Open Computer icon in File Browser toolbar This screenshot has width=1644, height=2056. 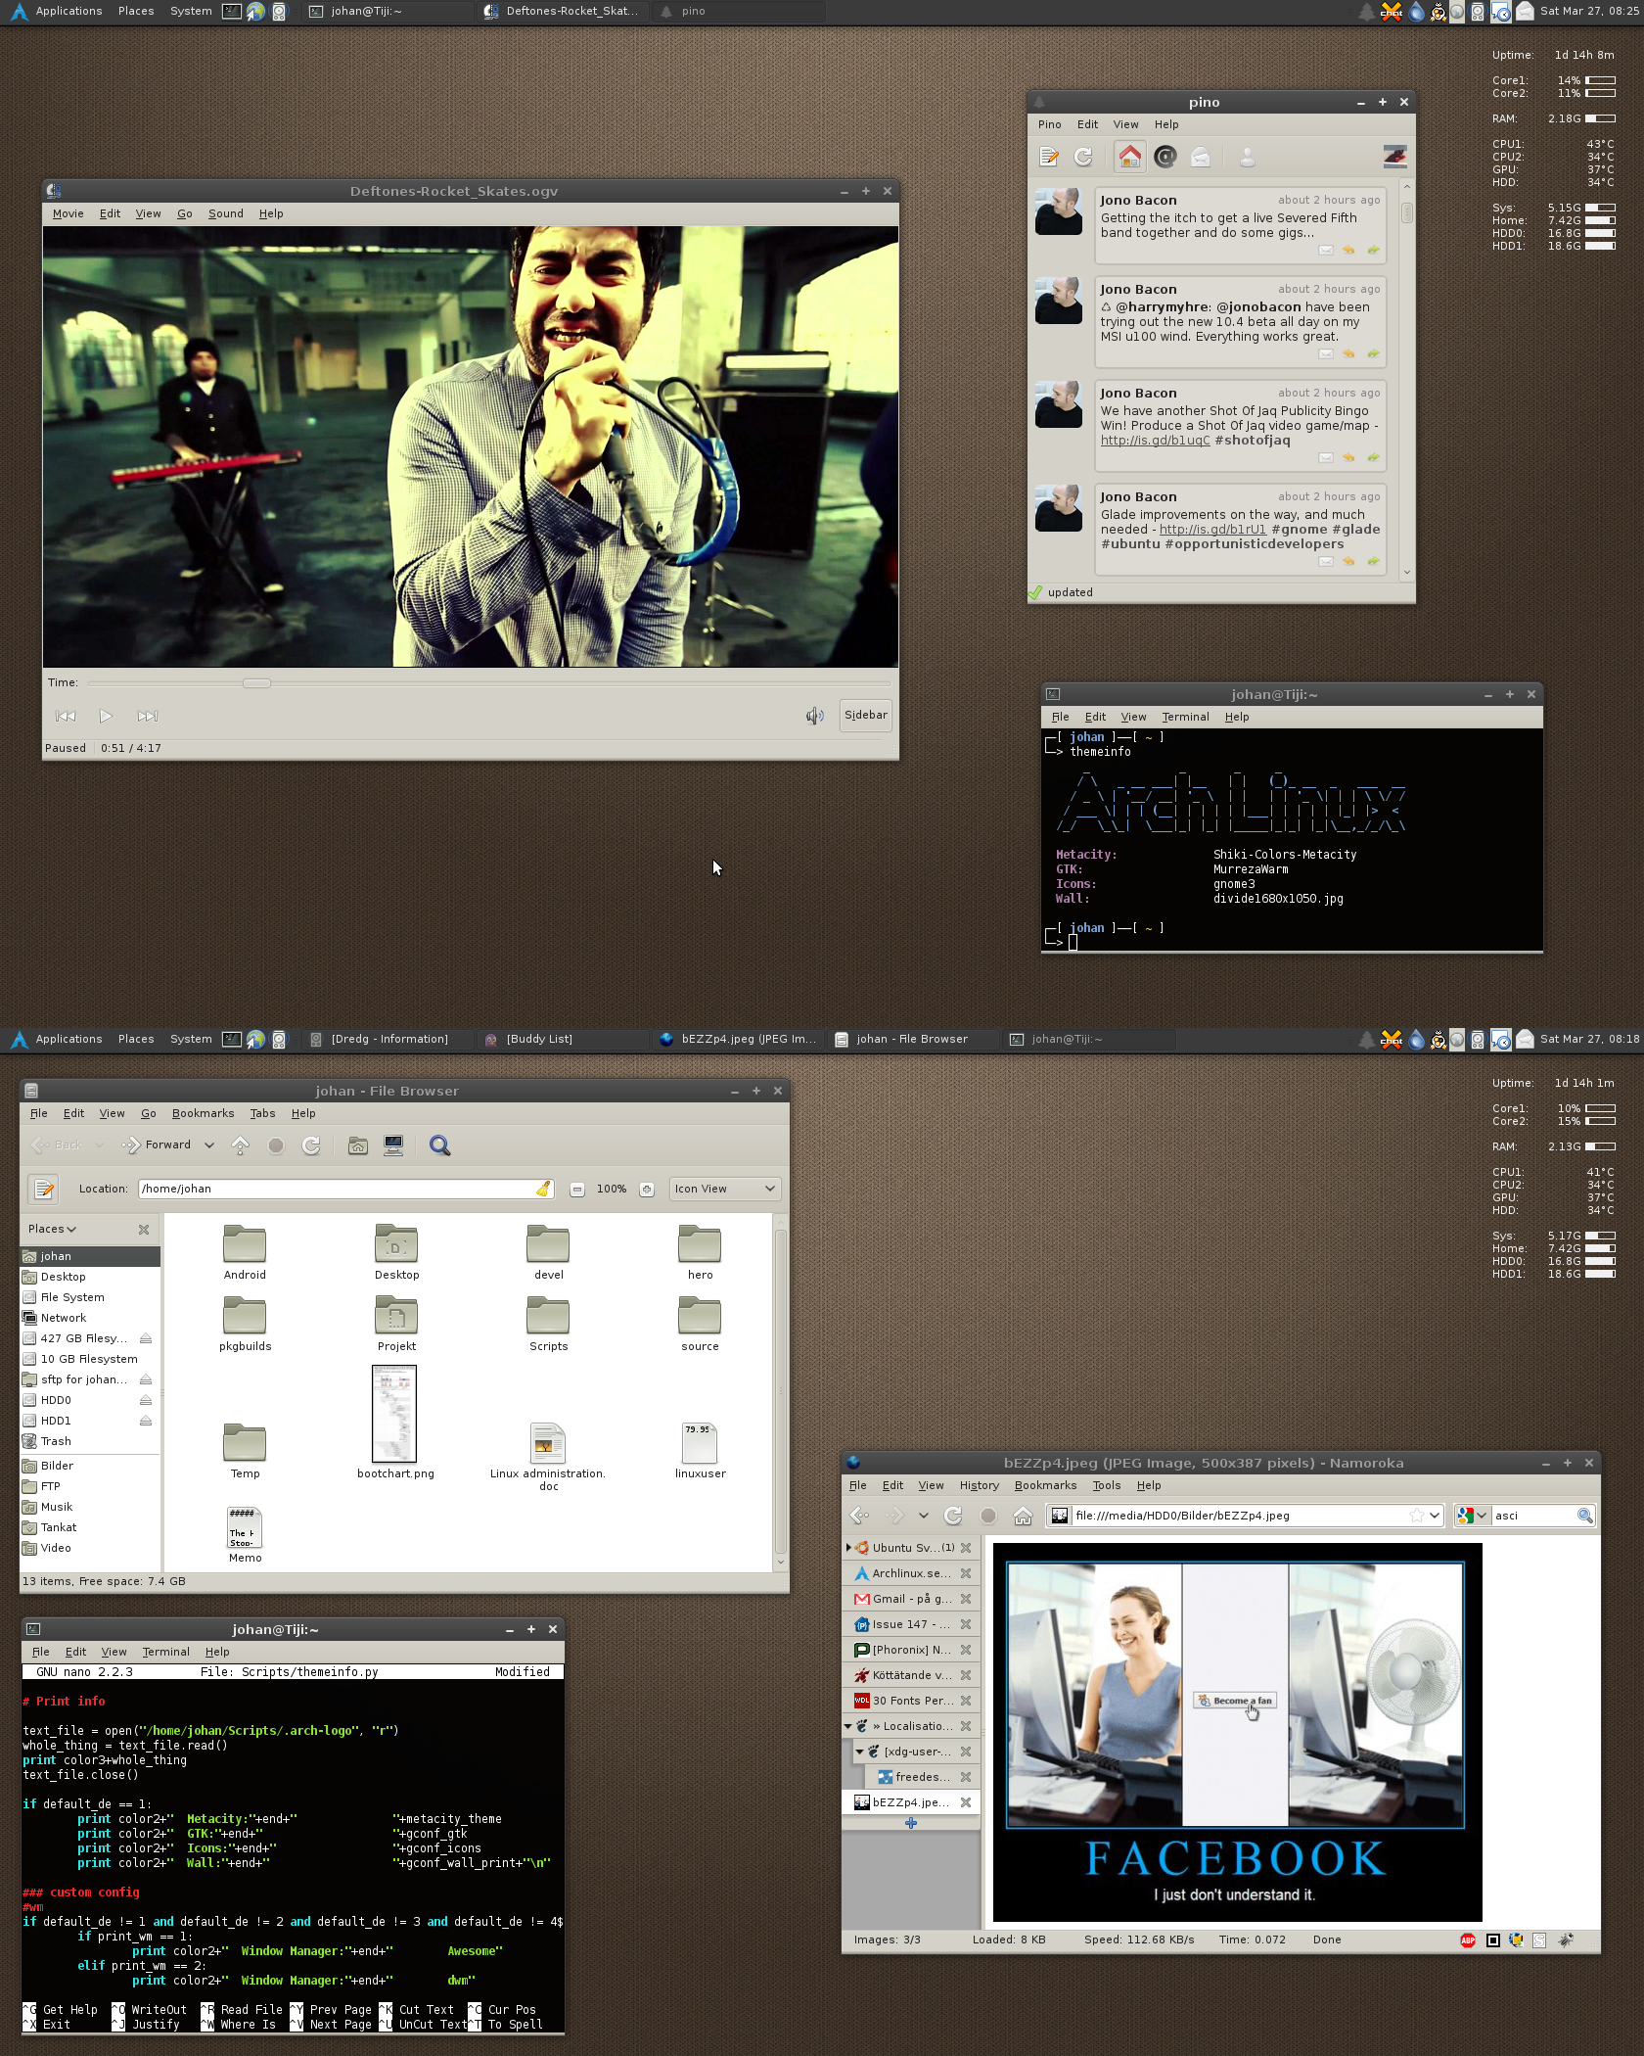point(393,1145)
